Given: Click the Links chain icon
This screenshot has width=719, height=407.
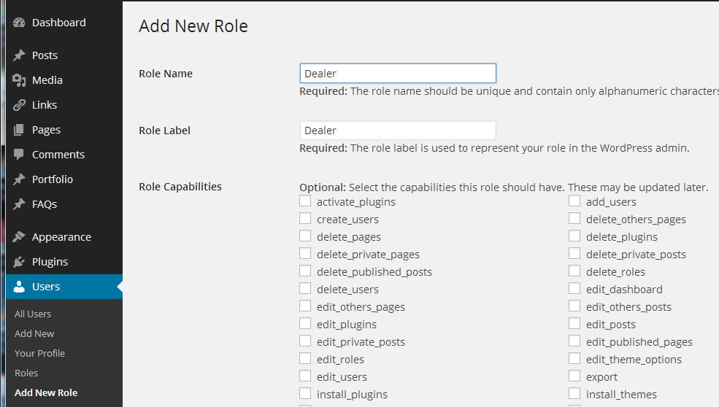Looking at the screenshot, I should click(19, 105).
